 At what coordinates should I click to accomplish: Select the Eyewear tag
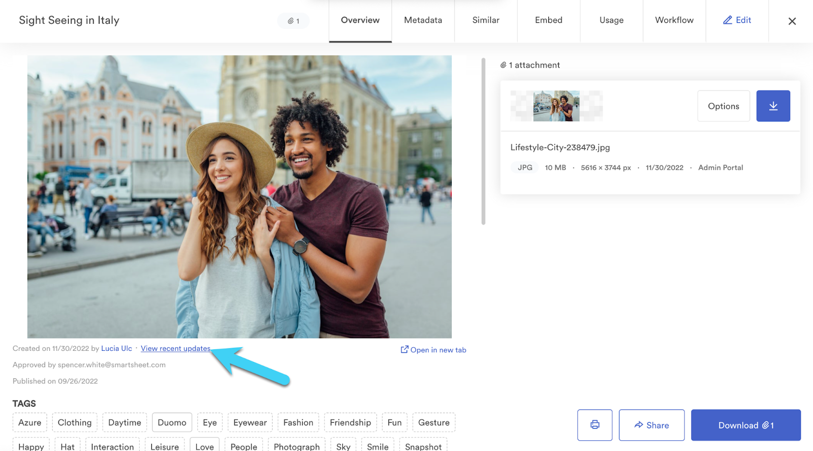(250, 423)
